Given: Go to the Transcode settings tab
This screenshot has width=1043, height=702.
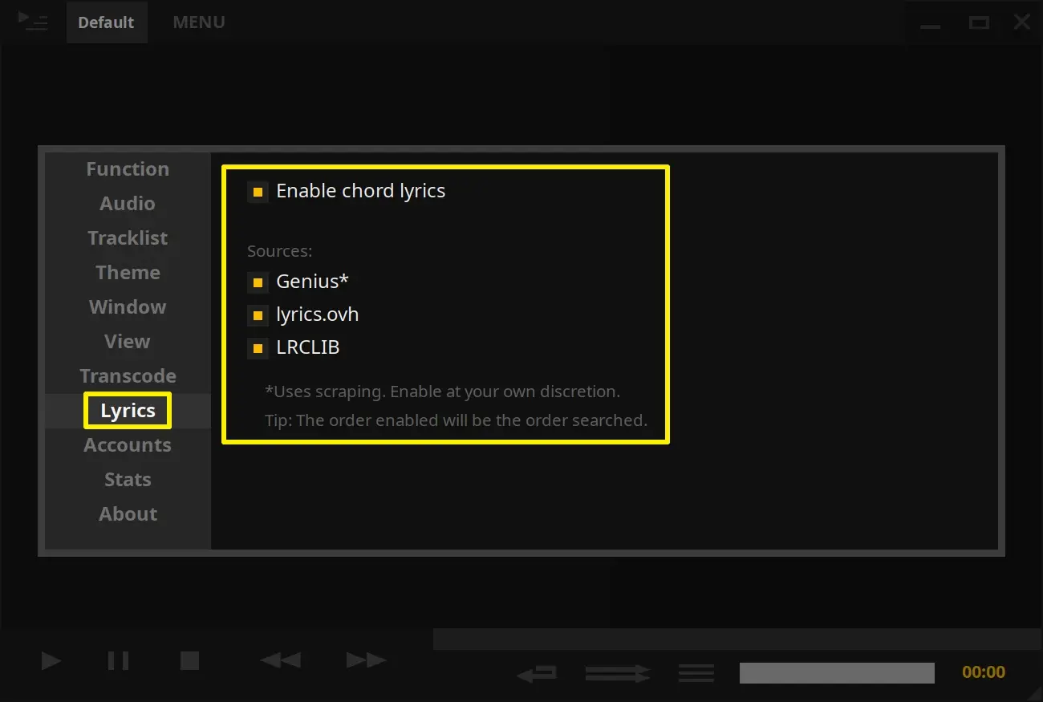Looking at the screenshot, I should tap(128, 376).
